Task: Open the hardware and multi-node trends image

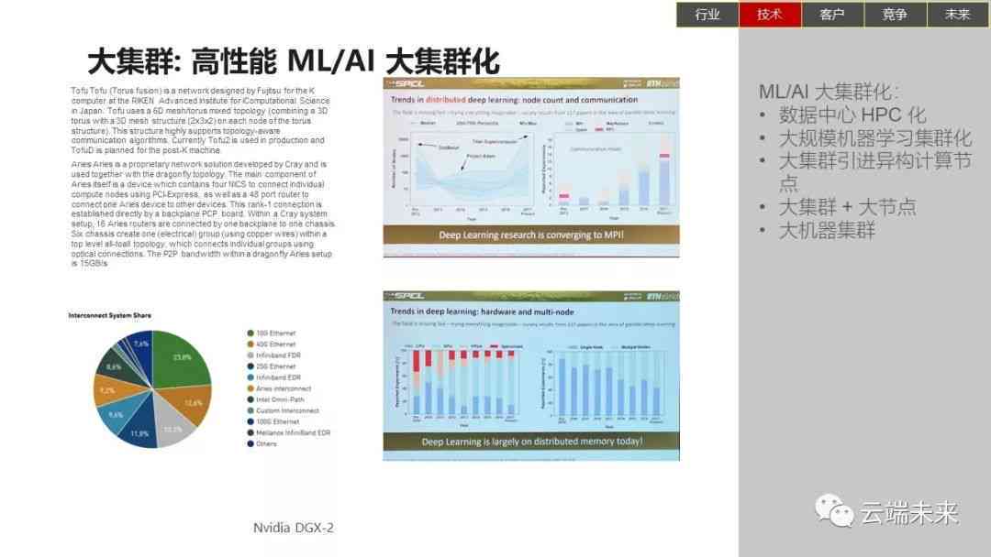Action: [x=531, y=376]
